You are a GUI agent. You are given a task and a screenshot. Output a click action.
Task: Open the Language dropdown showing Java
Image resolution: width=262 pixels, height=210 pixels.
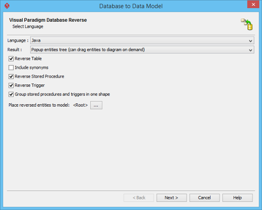pyautogui.click(x=142, y=40)
